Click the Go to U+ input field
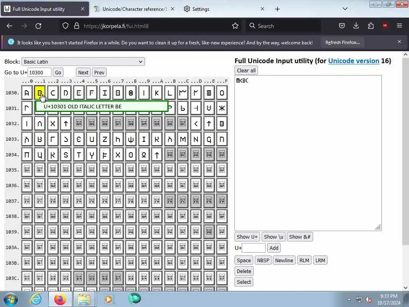 point(40,72)
